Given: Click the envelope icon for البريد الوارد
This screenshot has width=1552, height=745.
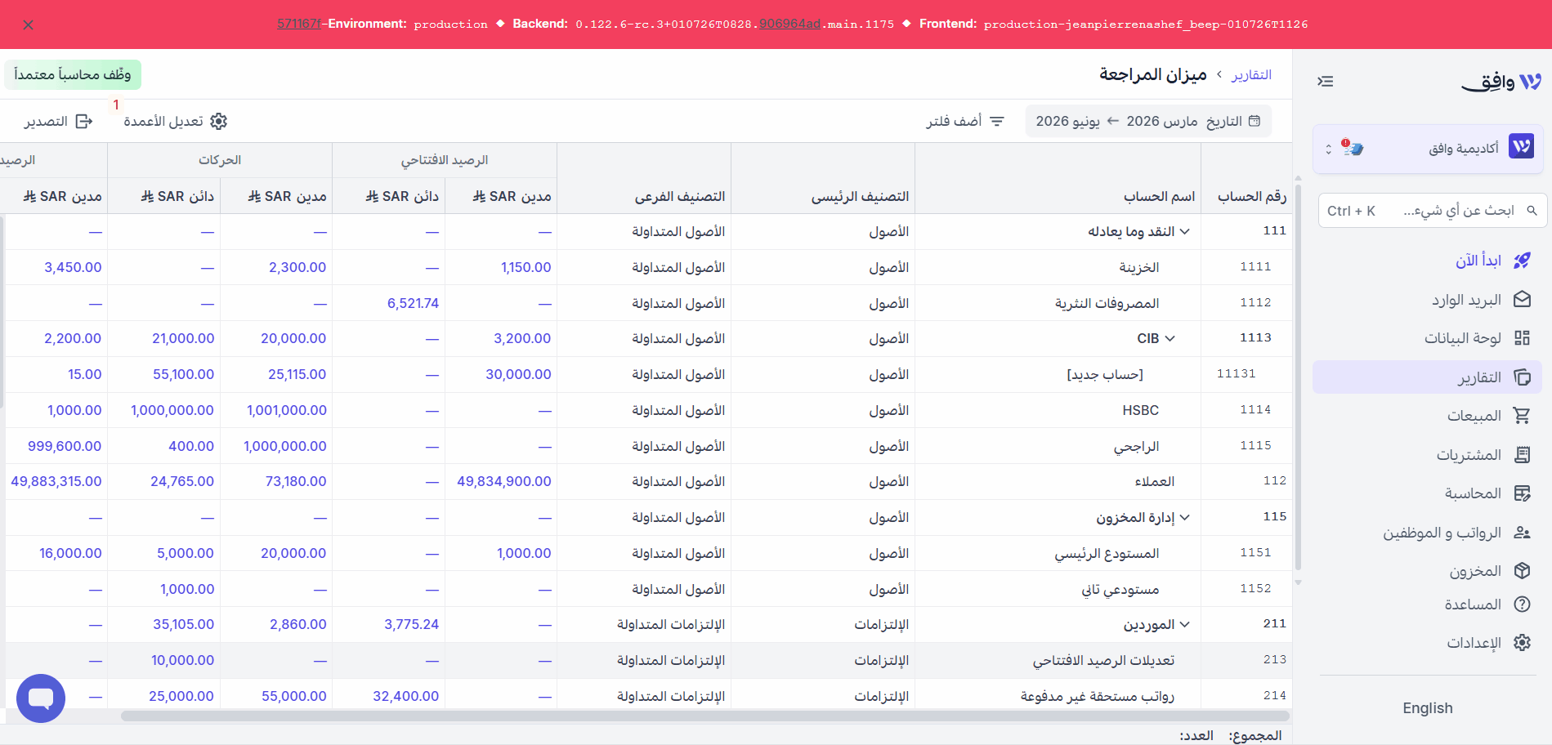Looking at the screenshot, I should click(x=1522, y=299).
